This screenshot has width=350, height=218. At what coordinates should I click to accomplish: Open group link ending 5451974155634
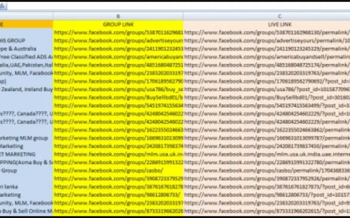118,106
